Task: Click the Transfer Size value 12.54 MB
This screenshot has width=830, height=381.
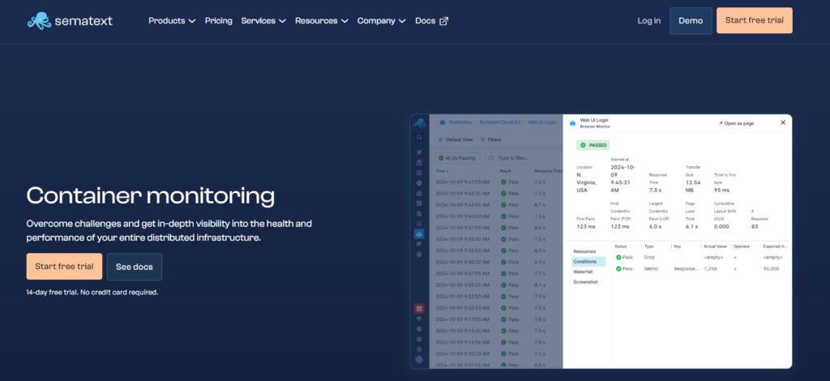Action: (x=694, y=186)
